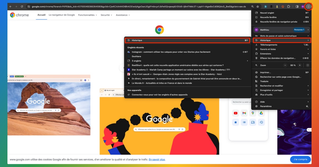Expand the Historique submenu in Chrome menu
Image resolution: width=319 pixels, height=167 pixels.
[x=281, y=40]
